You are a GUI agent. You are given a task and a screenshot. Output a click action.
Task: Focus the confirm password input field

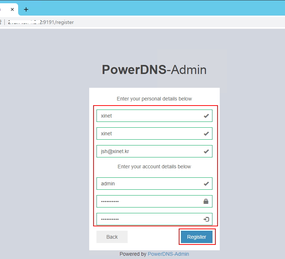(149, 219)
